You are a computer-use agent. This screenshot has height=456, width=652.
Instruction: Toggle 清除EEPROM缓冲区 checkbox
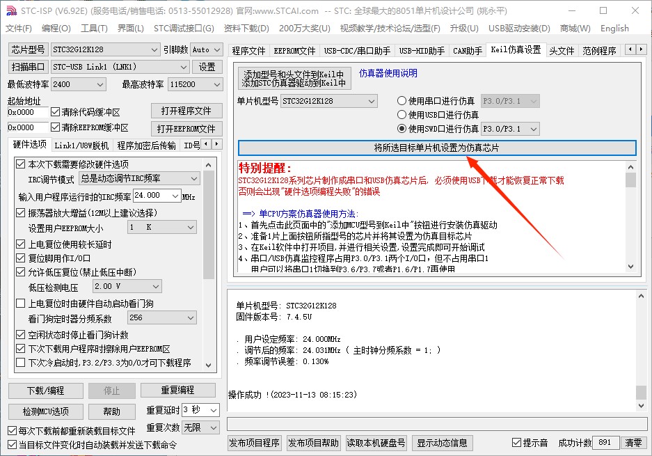coord(55,127)
